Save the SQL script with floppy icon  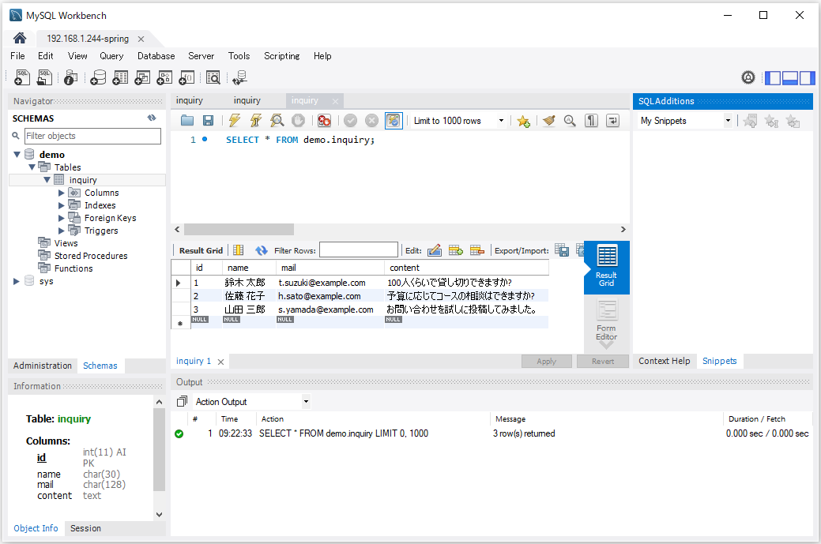pyautogui.click(x=208, y=121)
